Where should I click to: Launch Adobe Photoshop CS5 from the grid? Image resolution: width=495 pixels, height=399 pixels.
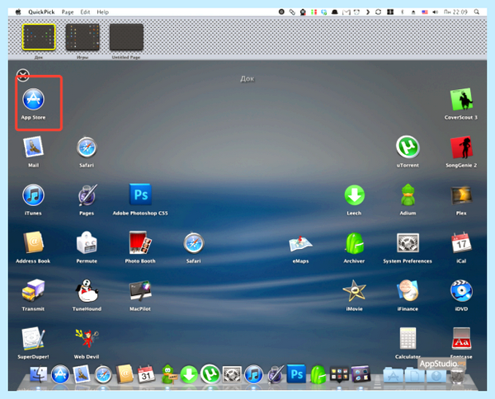pos(140,195)
